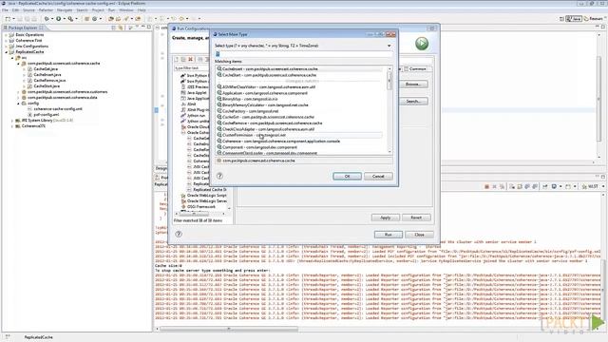Open the File menu

(5, 10)
